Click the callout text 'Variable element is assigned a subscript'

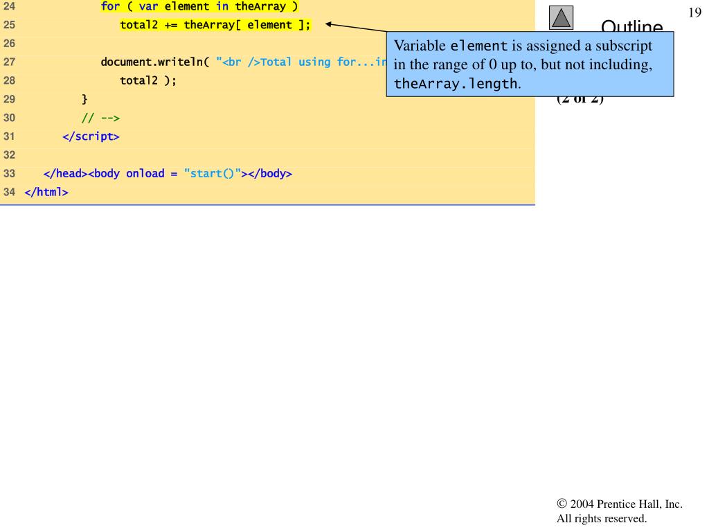click(x=523, y=46)
